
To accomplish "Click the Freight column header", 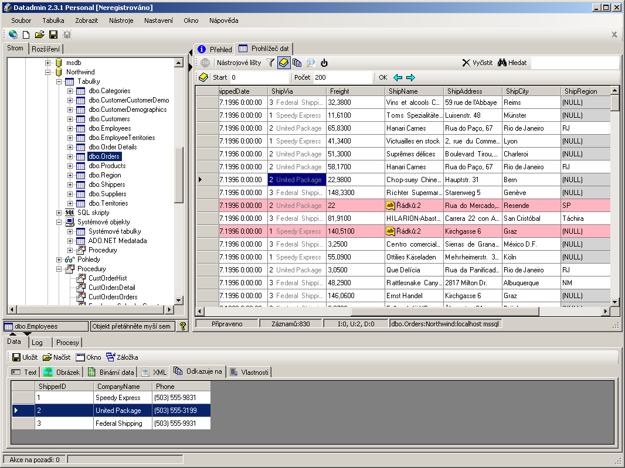I will [x=355, y=91].
